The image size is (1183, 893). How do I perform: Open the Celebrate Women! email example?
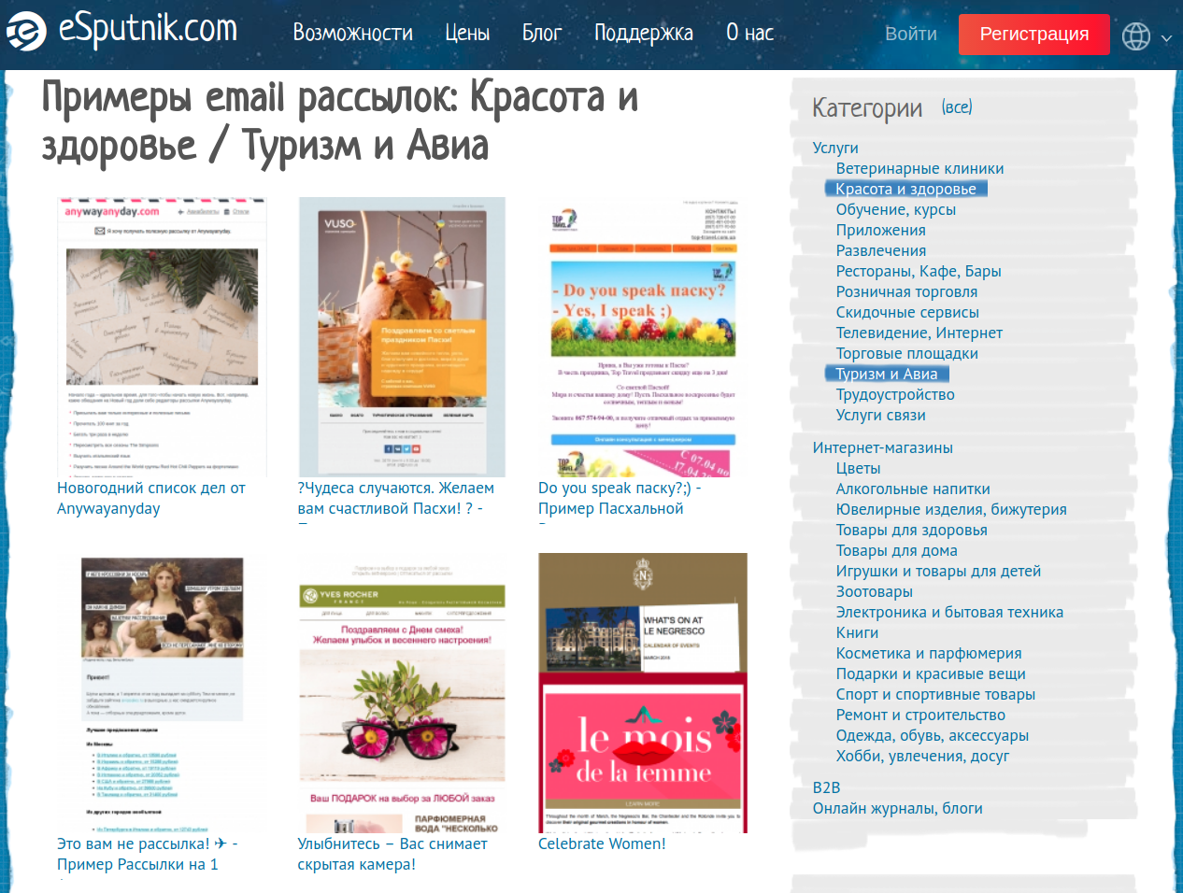(x=602, y=843)
